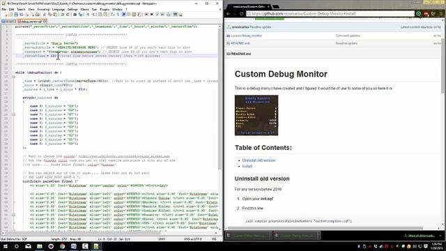Collapse the while loop fold marker

pyautogui.click(x=13, y=77)
